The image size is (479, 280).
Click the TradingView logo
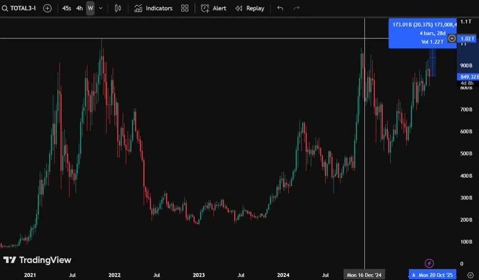tap(37, 260)
